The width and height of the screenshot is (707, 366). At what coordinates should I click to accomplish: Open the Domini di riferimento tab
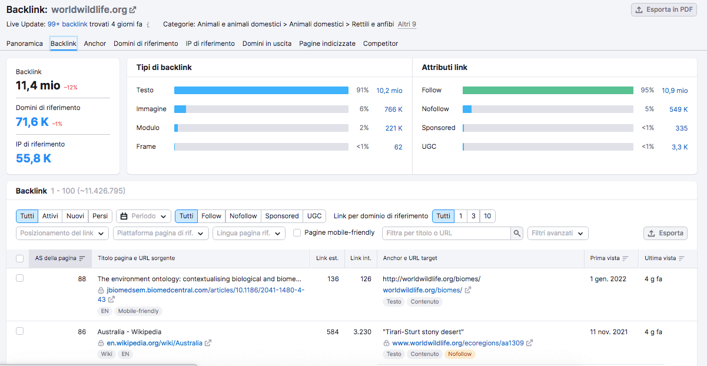146,44
